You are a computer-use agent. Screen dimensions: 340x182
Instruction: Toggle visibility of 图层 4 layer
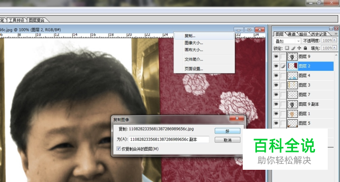pos(276,75)
